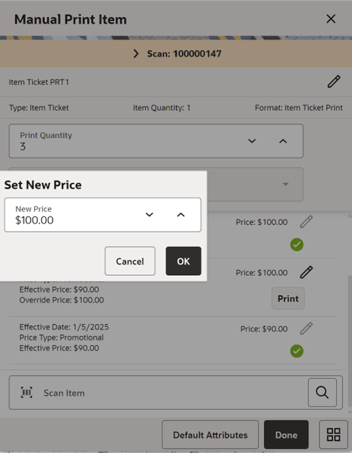
Task: Tap the barcode scan icon
Action: tap(27, 392)
